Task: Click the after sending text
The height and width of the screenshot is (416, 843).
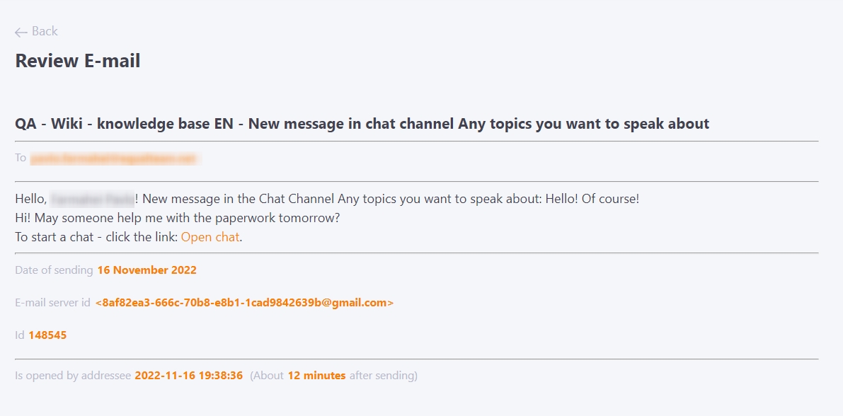Action: click(x=383, y=376)
